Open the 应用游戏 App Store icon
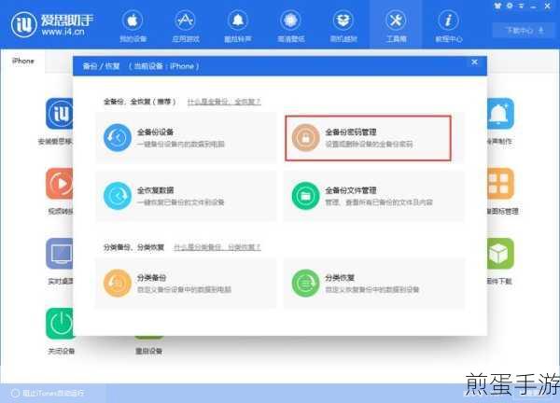 (x=186, y=26)
